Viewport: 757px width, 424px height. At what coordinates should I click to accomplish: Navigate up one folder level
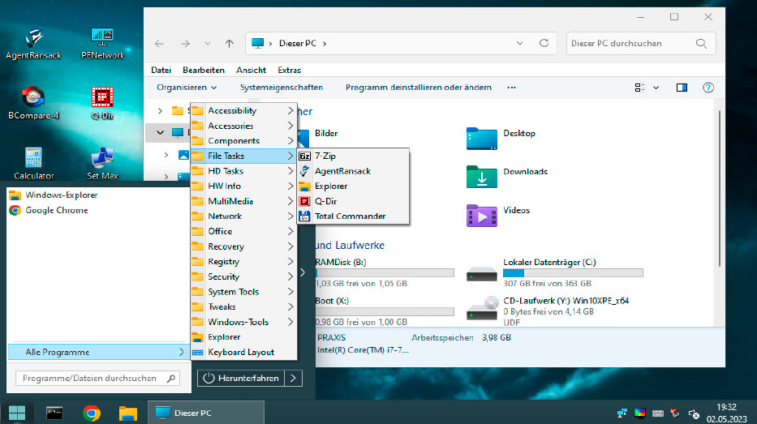(x=230, y=44)
